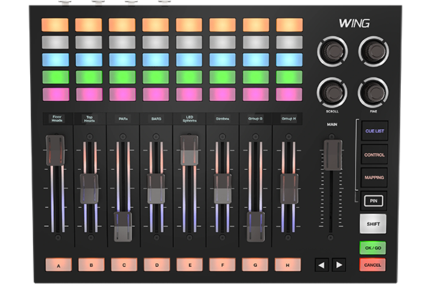Tap the white pad in the BARS column
This screenshot has height=287, width=431.
156,42
